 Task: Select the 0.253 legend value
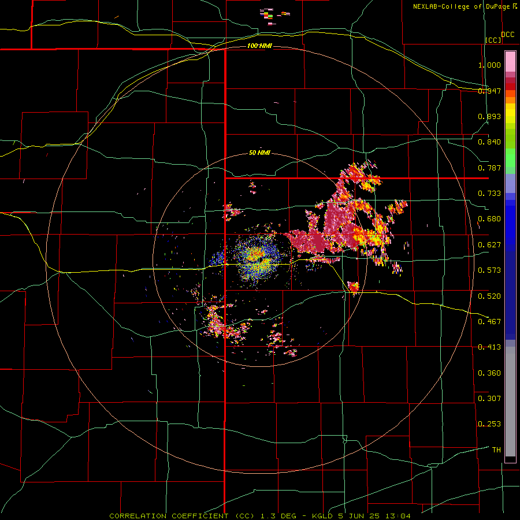(x=489, y=424)
